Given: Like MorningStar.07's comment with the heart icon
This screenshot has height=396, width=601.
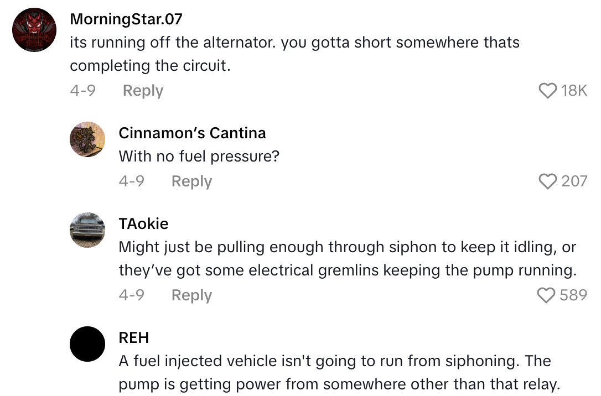Looking at the screenshot, I should click(547, 91).
